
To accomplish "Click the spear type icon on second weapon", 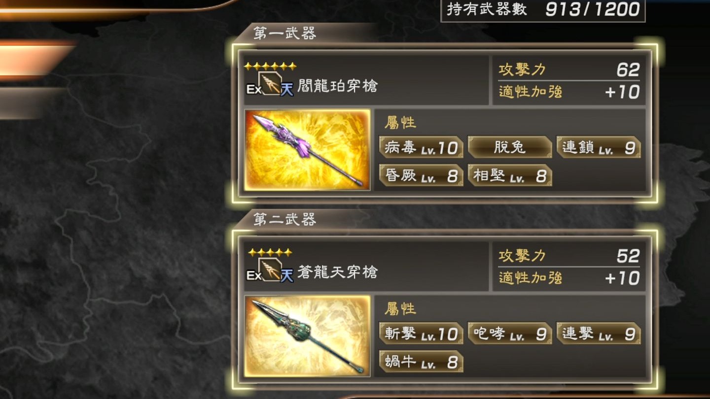I will tap(271, 269).
